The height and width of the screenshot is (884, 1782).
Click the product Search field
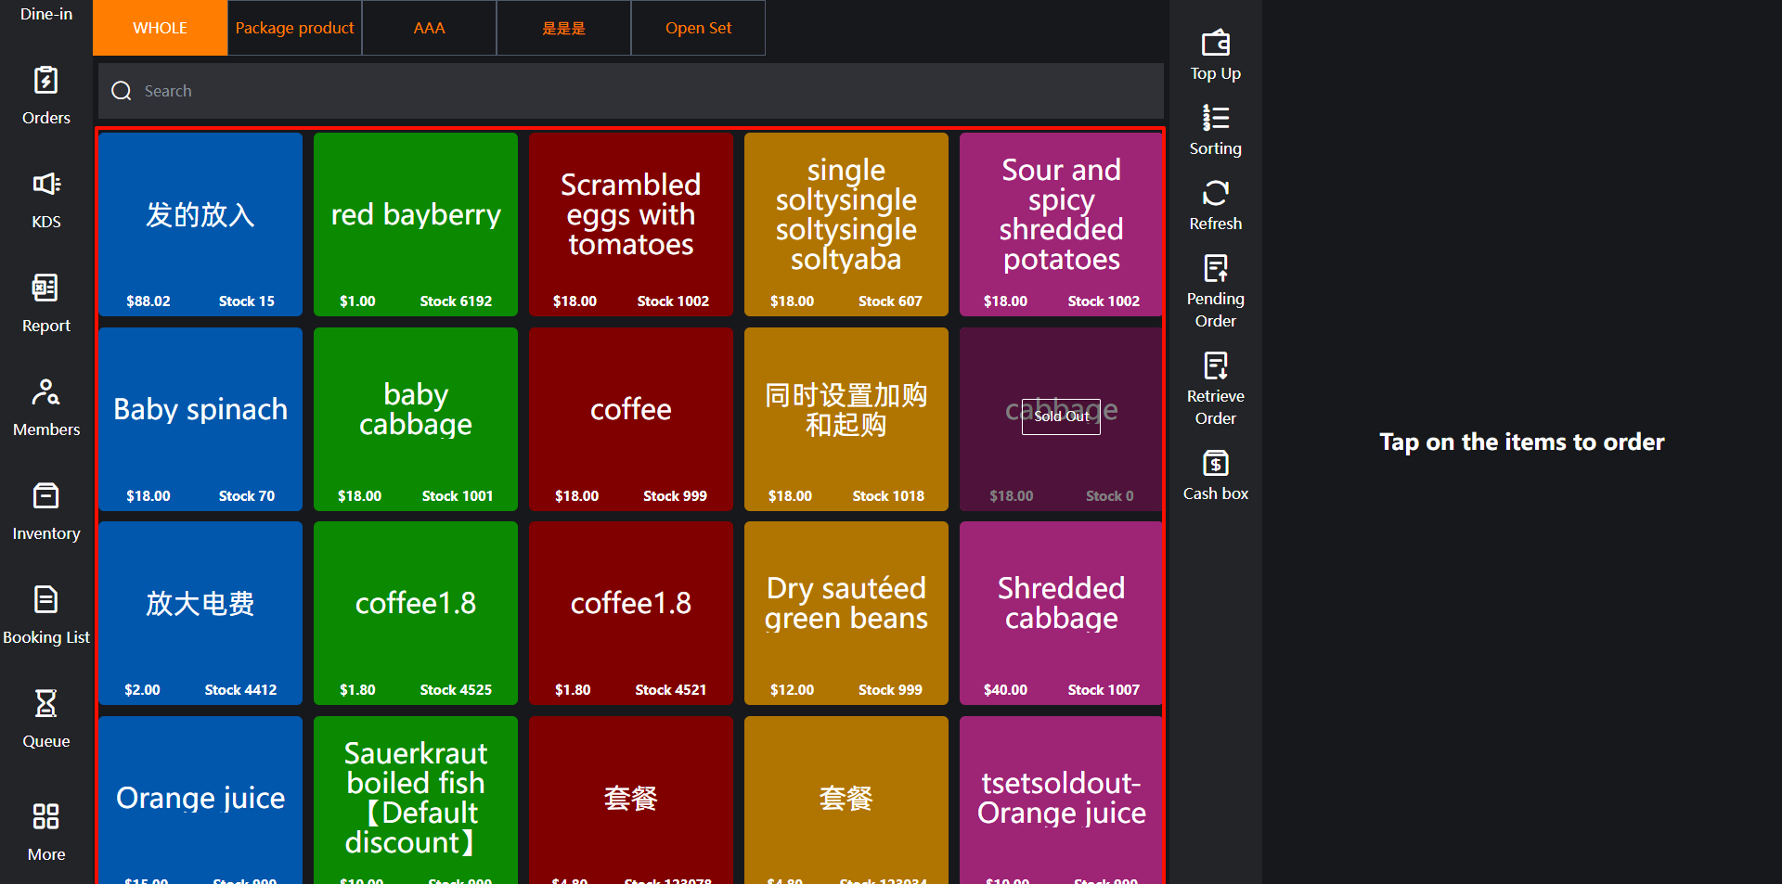(x=631, y=91)
